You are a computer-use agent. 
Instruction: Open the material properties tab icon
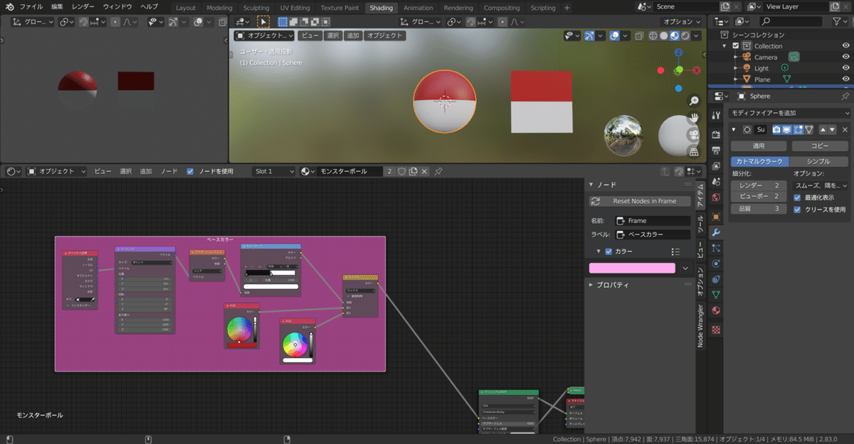(x=716, y=310)
